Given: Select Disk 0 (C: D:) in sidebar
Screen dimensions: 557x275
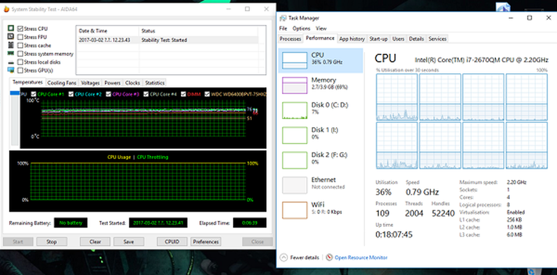Looking at the screenshot, I should click(x=321, y=110).
